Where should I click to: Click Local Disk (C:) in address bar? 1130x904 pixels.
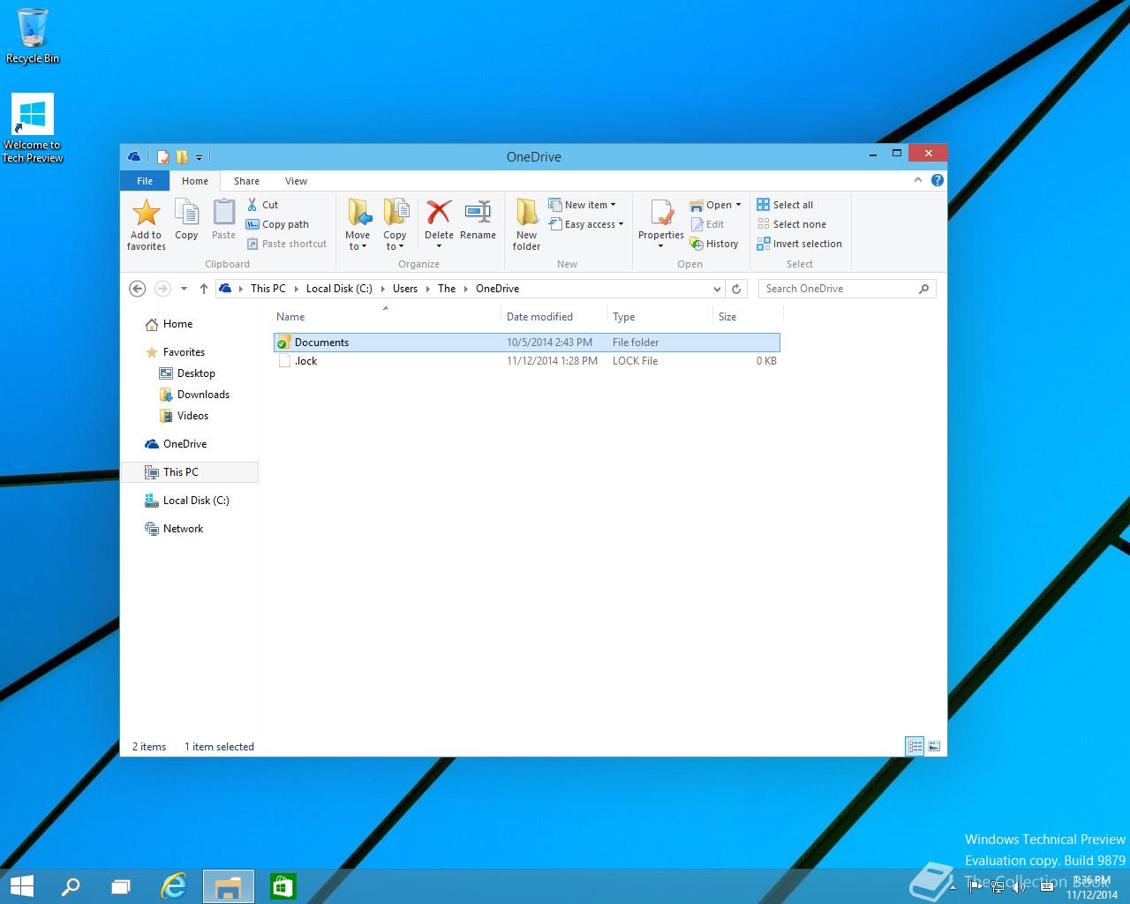click(339, 289)
